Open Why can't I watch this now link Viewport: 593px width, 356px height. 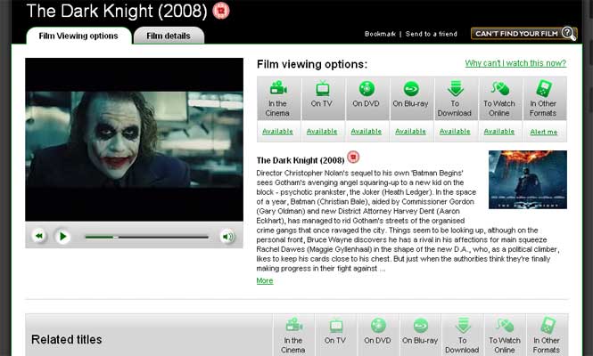click(515, 63)
